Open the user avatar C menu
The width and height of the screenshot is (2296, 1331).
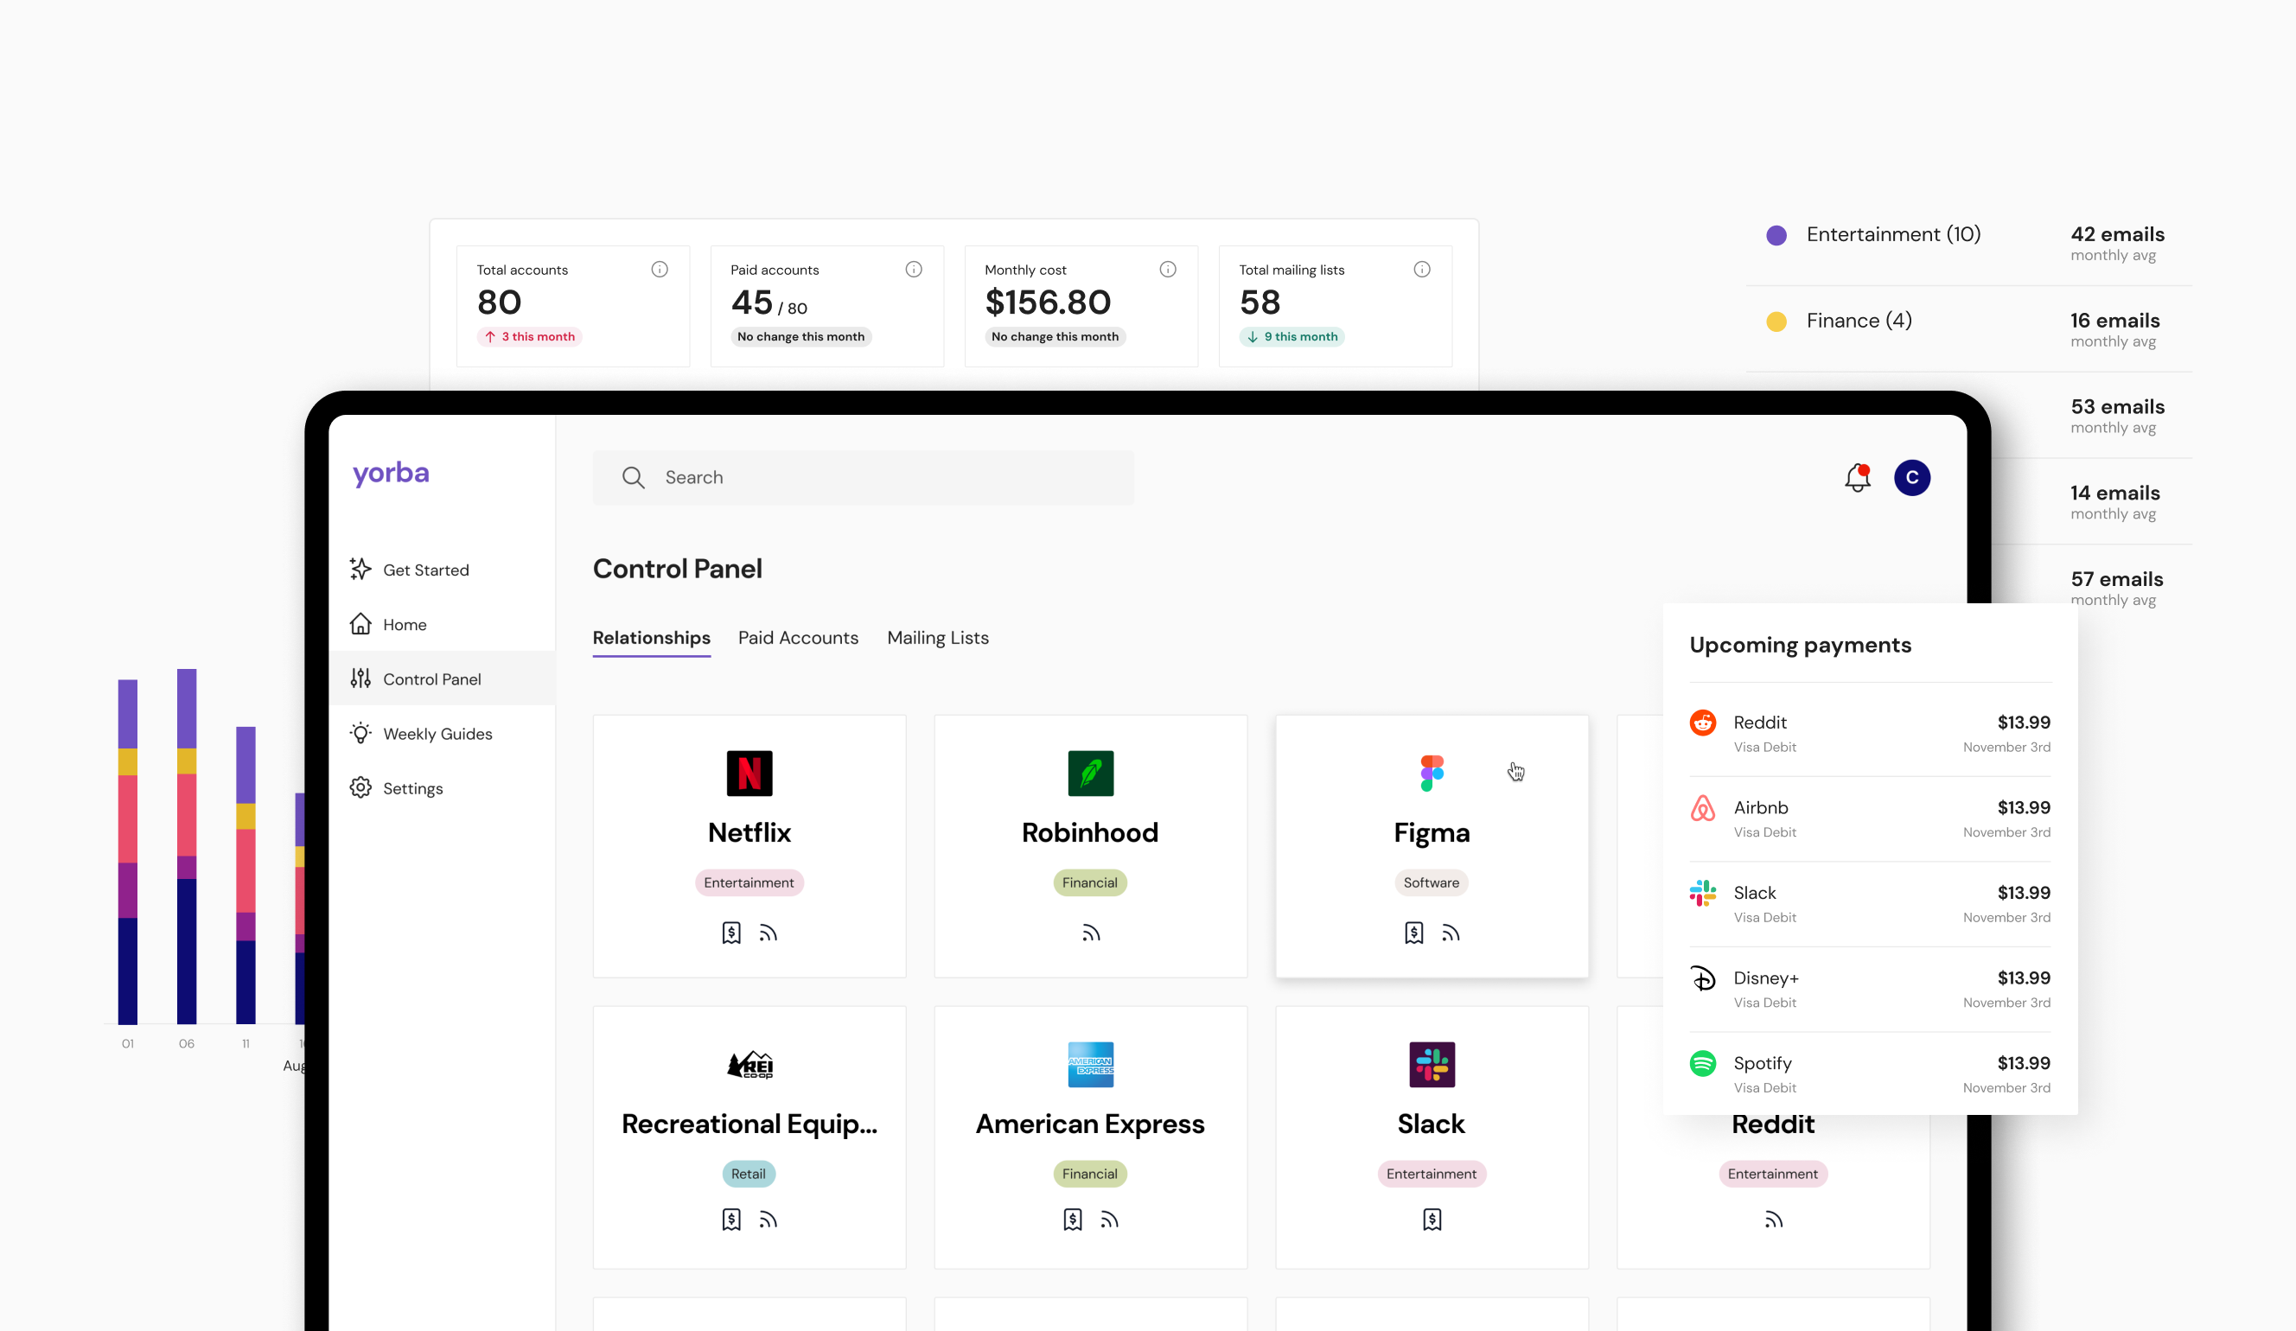pos(1911,477)
